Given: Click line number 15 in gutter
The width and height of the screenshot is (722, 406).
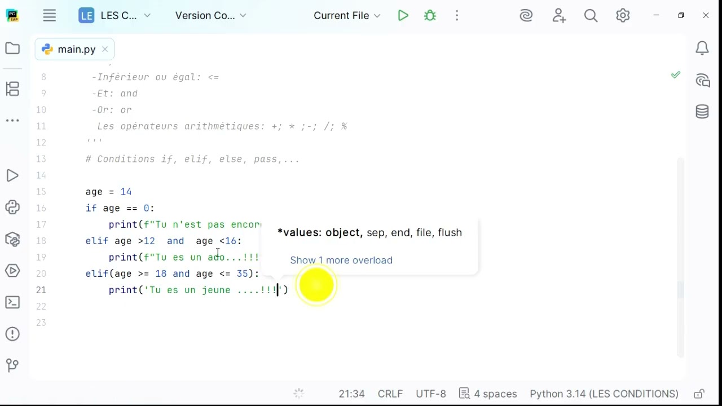Looking at the screenshot, I should (41, 192).
